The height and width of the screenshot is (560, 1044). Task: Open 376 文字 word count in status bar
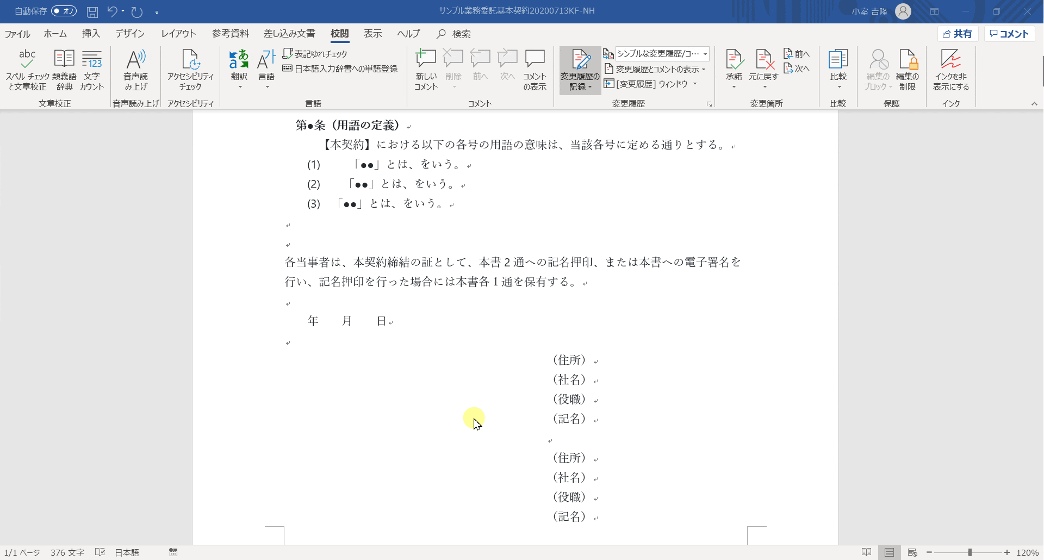pyautogui.click(x=67, y=552)
